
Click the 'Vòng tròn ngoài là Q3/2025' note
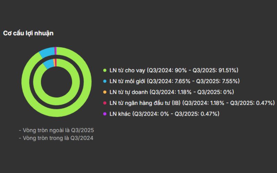[x=56, y=130]
